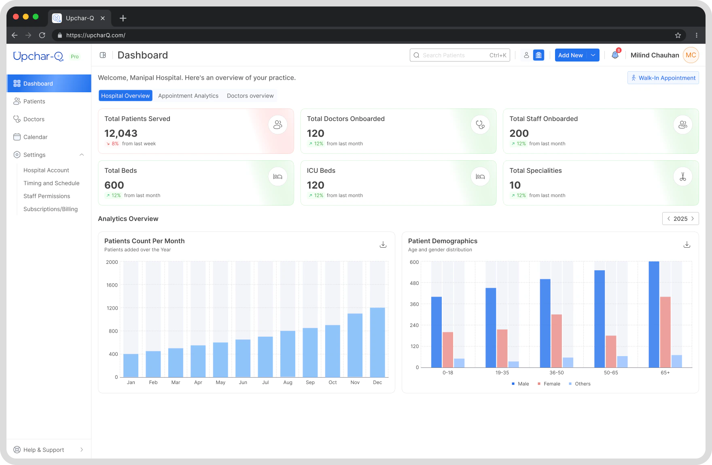The width and height of the screenshot is (712, 465).
Task: Click Walk-In Appointment button
Action: point(663,78)
